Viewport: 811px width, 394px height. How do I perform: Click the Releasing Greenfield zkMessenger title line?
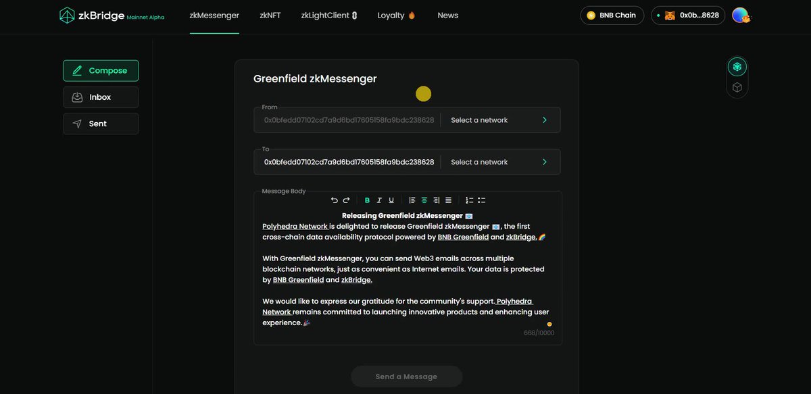click(x=407, y=216)
